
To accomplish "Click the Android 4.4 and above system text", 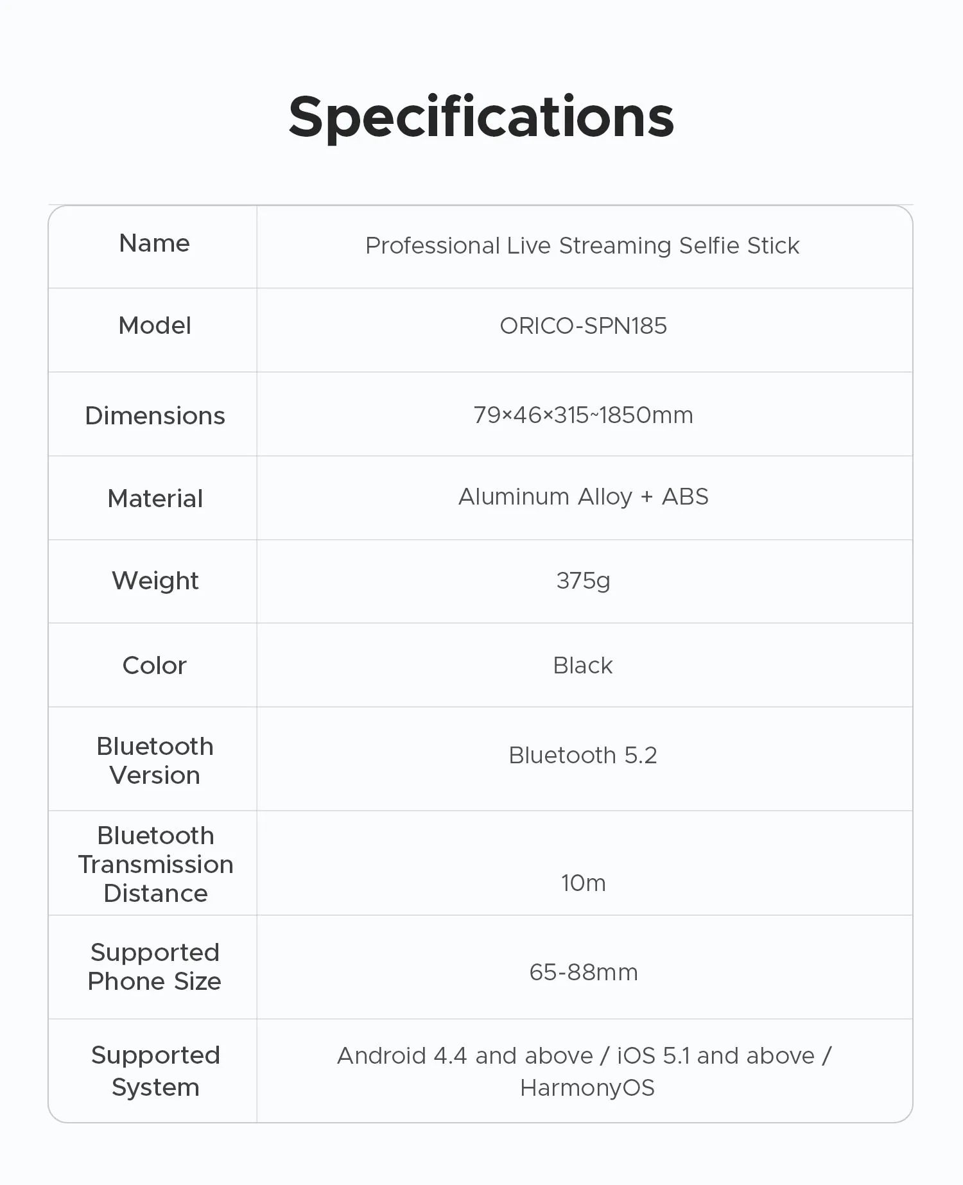I will [465, 1056].
